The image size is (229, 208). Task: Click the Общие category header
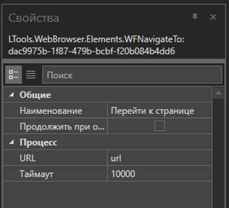[x=35, y=95]
